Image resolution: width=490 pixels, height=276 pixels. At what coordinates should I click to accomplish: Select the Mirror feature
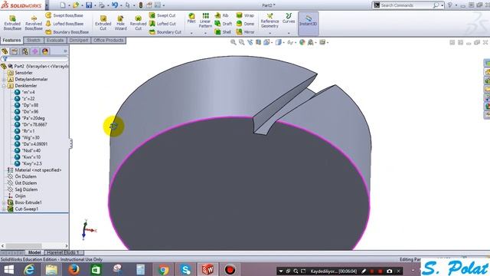click(x=245, y=32)
